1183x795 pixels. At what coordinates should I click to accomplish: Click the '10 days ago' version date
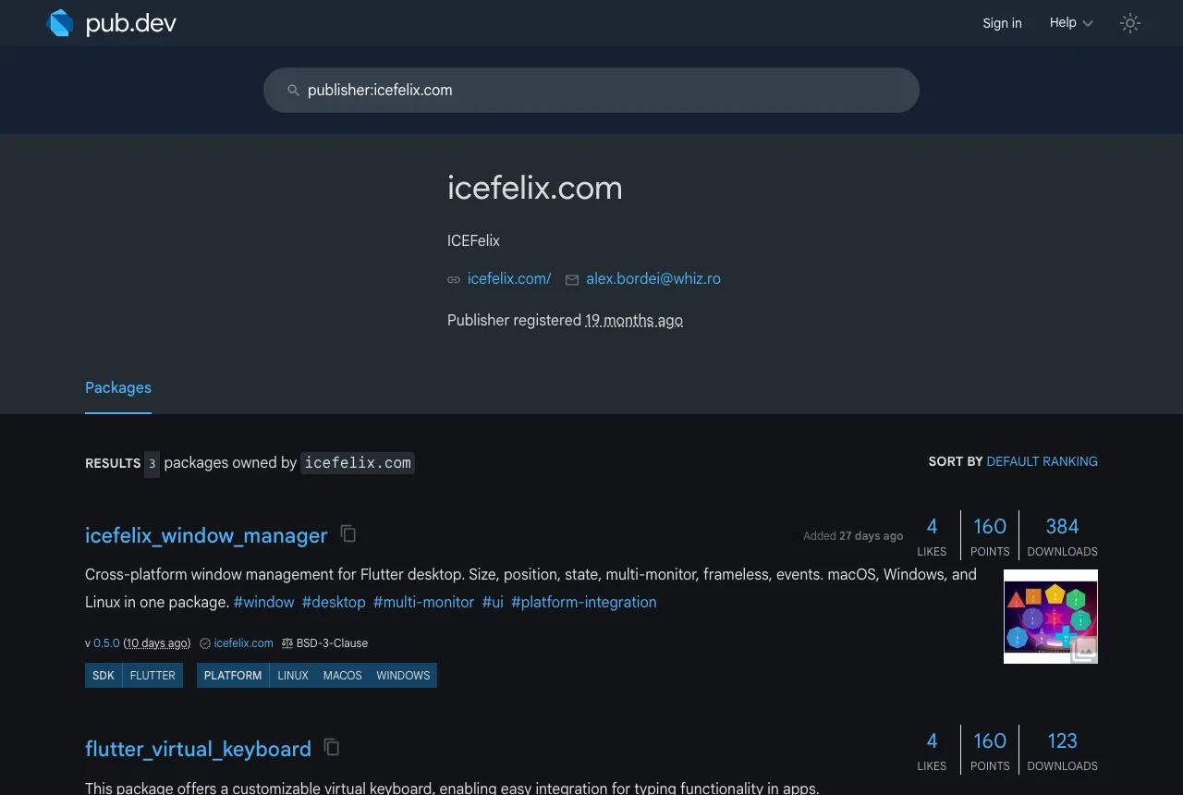pos(156,643)
